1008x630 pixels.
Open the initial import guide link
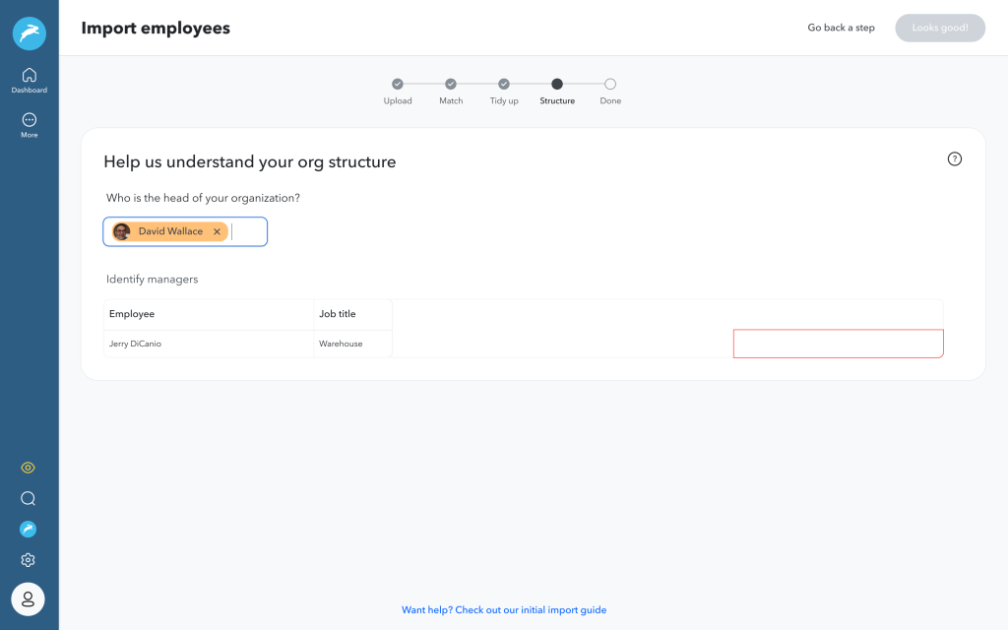[504, 609]
